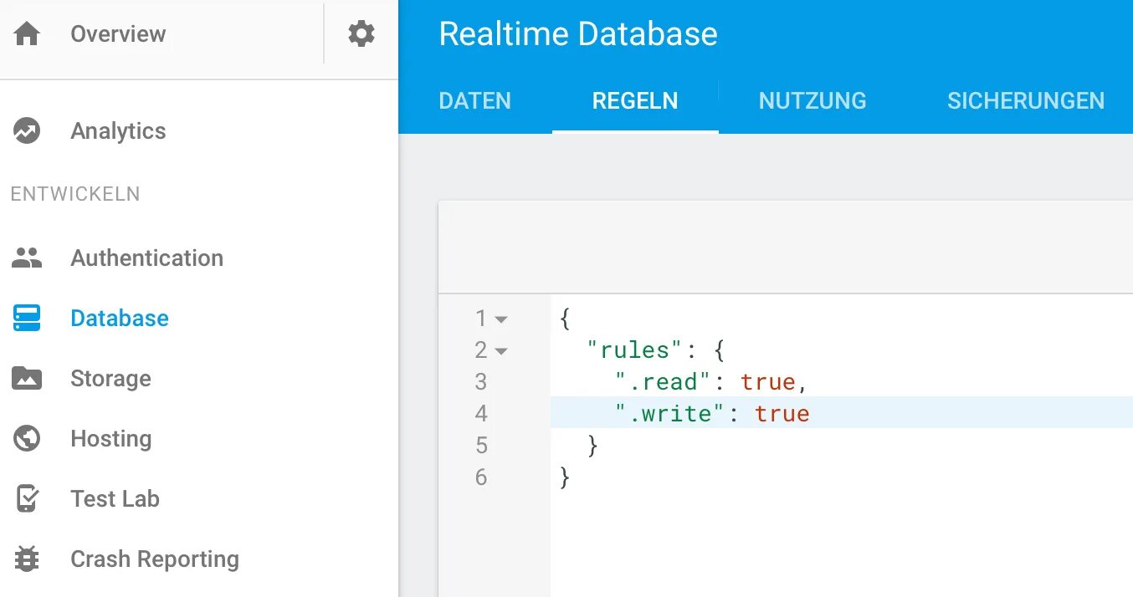Viewport: 1133px width, 597px height.
Task: Navigate to Hosting
Action: (x=110, y=439)
